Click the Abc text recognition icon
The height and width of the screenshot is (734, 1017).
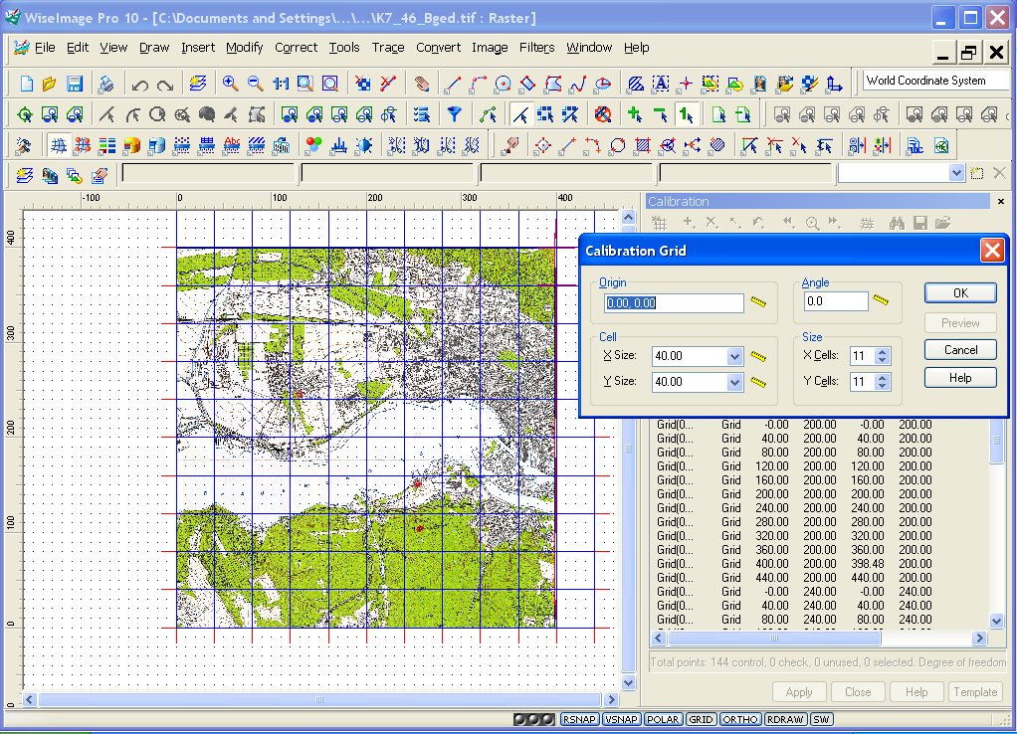(x=232, y=145)
